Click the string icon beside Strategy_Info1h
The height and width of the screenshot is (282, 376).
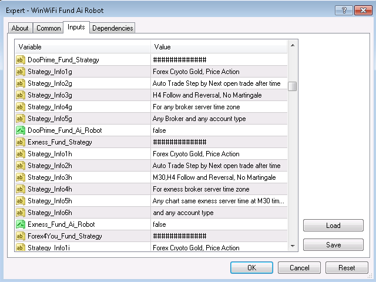pyautogui.click(x=21, y=154)
